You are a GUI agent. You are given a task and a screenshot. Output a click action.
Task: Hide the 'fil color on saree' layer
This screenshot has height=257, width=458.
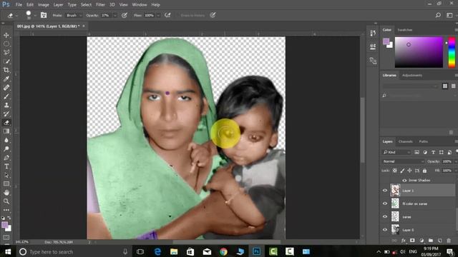point(385,203)
